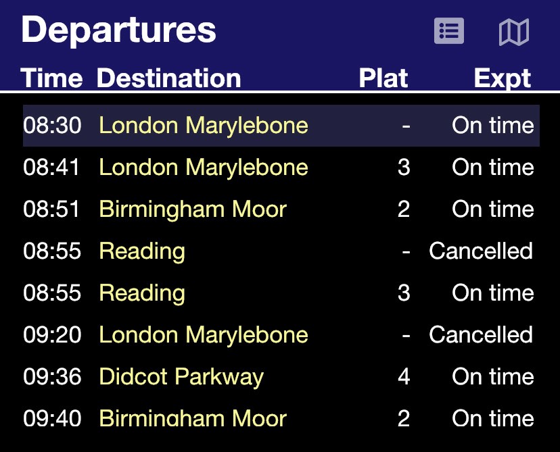
Task: Select the 09:40 Birmingham Moor destination
Action: click(x=193, y=418)
